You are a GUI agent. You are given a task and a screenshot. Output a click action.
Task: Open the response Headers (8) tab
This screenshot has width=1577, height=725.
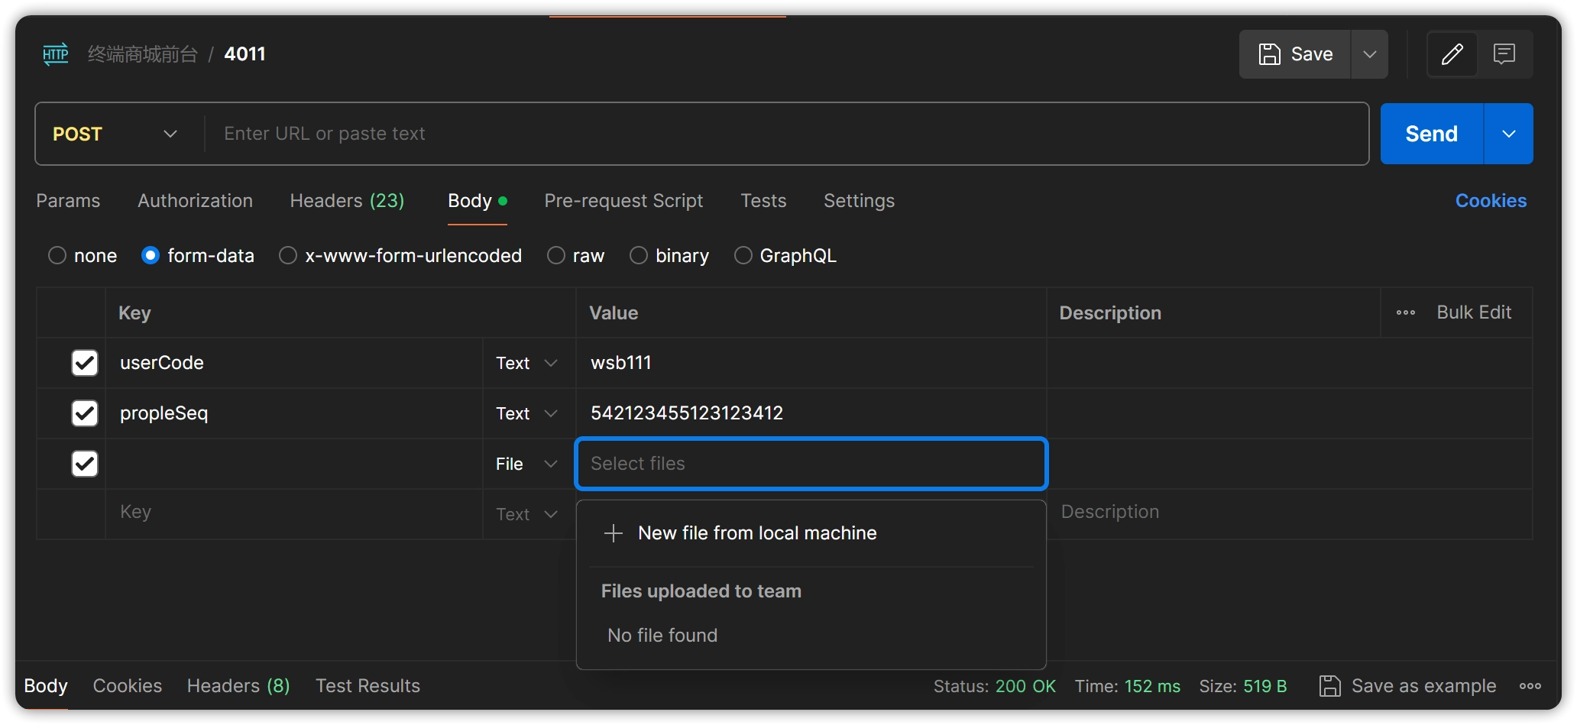click(x=238, y=686)
